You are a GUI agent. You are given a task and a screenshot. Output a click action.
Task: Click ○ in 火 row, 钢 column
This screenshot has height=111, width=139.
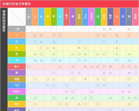[x=129, y=35]
